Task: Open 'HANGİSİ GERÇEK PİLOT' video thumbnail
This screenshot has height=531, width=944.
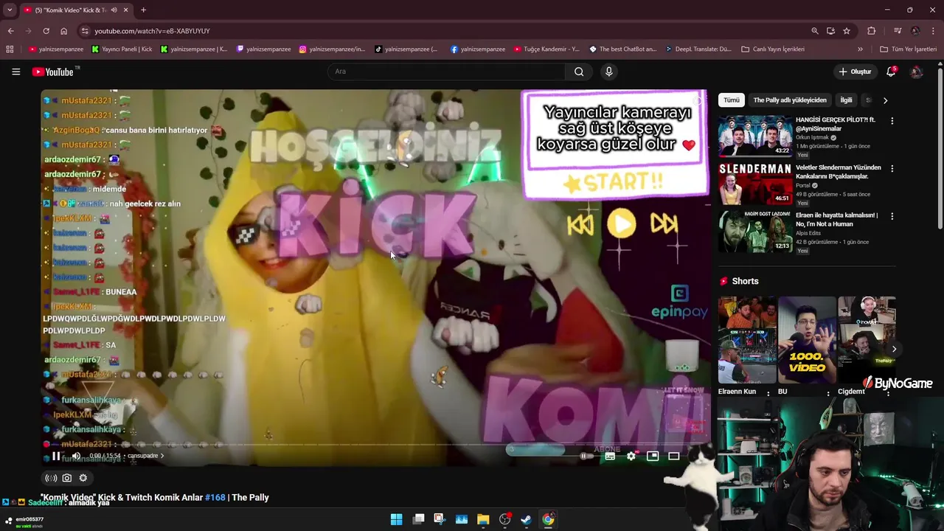Action: [x=755, y=136]
